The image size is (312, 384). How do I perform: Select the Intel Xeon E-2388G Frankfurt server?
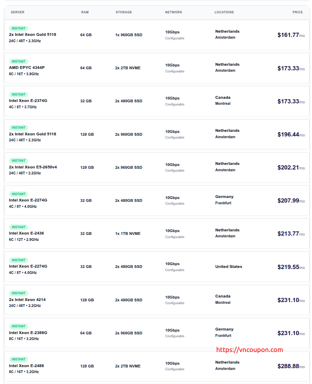[28, 333]
